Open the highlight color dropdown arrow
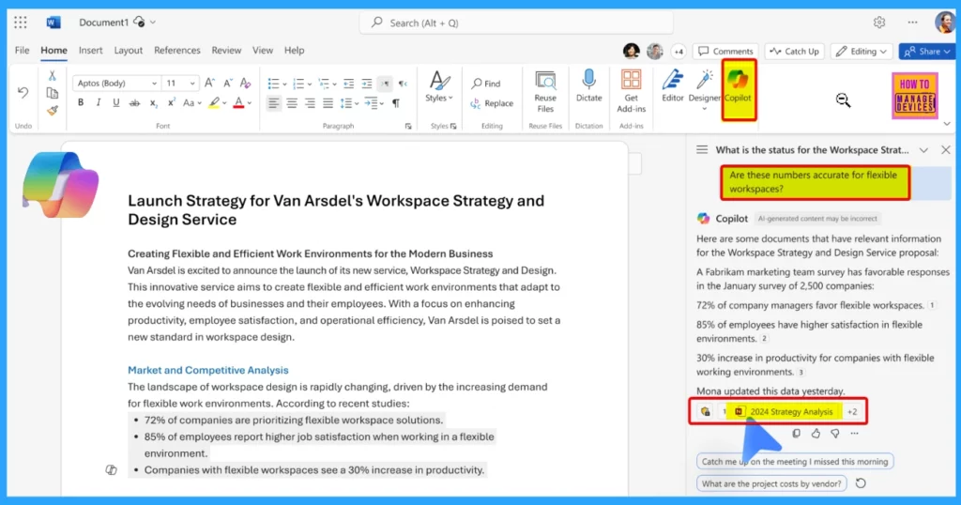 click(224, 103)
